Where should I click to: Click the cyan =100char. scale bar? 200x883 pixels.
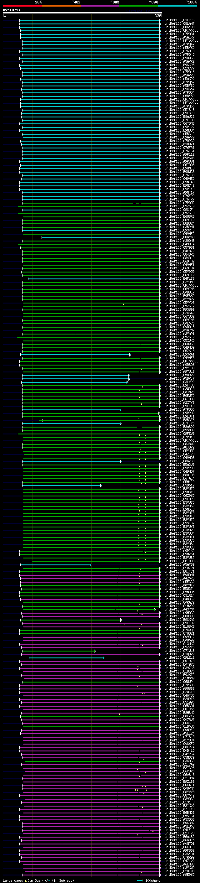pos(139,880)
